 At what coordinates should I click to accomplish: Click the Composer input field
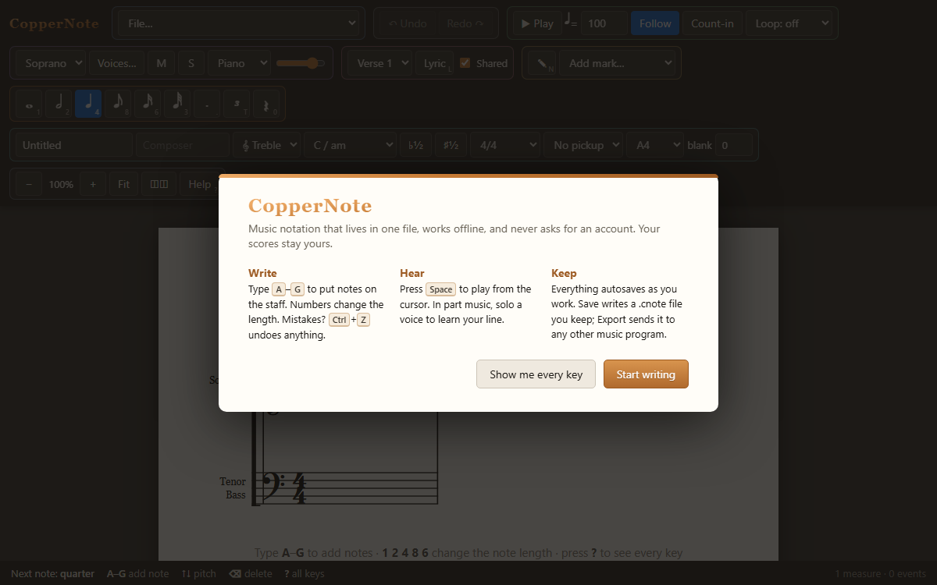click(183, 145)
